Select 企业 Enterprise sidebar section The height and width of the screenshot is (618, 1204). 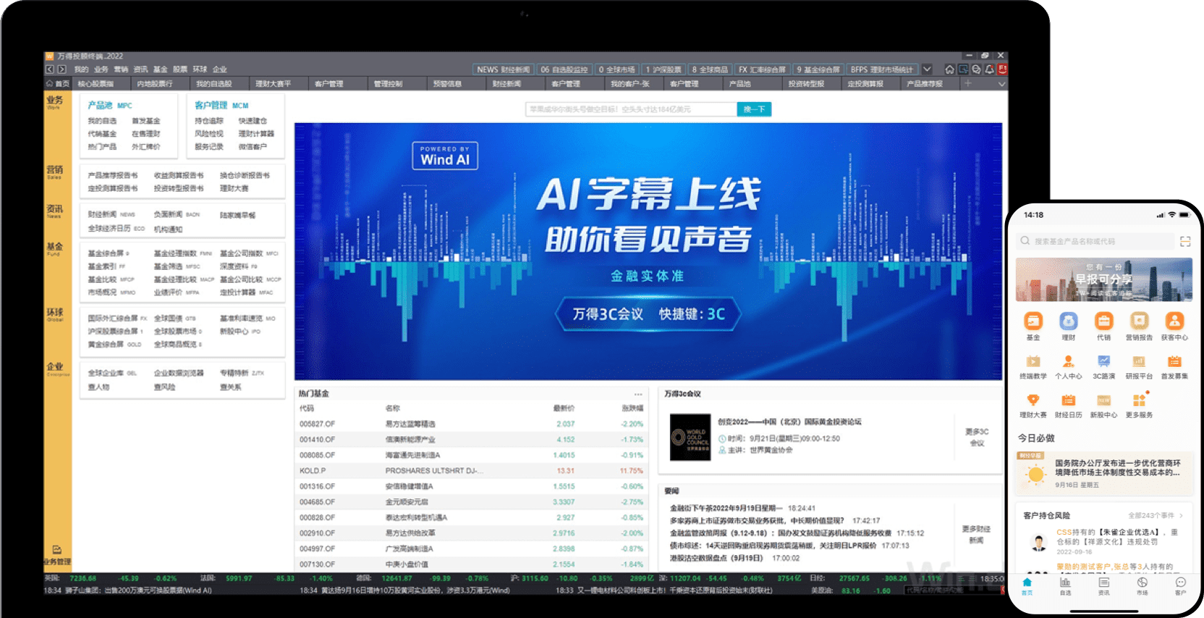click(x=57, y=369)
